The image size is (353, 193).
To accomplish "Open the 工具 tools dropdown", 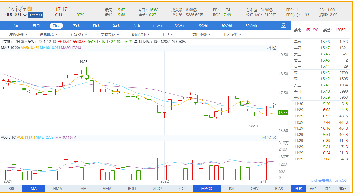I will [x=167, y=35].
